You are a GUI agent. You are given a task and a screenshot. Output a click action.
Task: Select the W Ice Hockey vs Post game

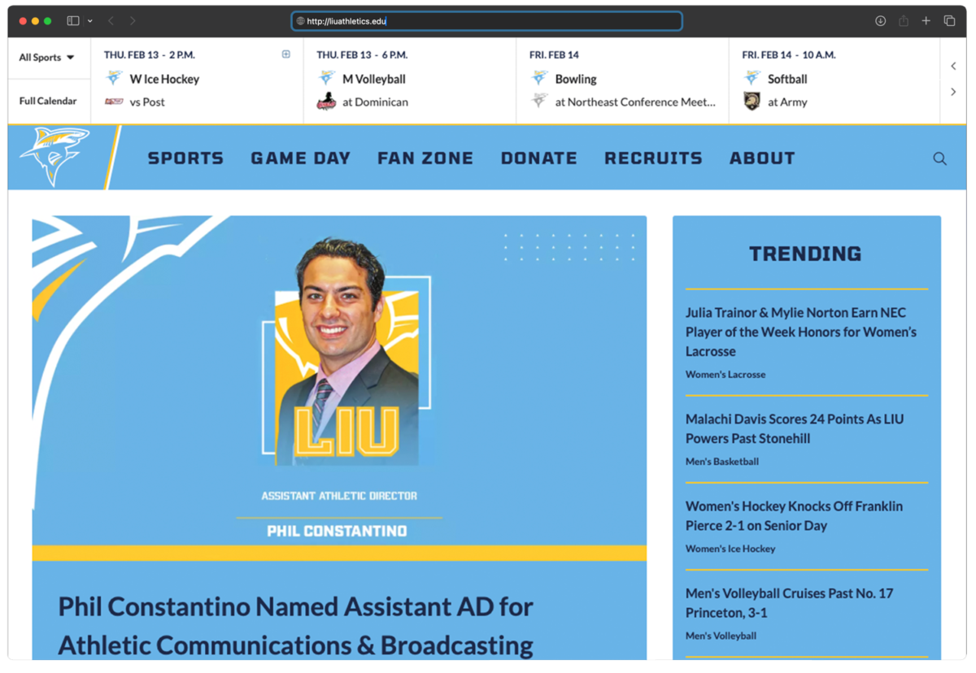coord(197,80)
